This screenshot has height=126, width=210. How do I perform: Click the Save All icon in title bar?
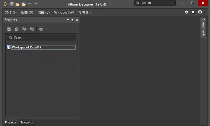click(11, 4)
